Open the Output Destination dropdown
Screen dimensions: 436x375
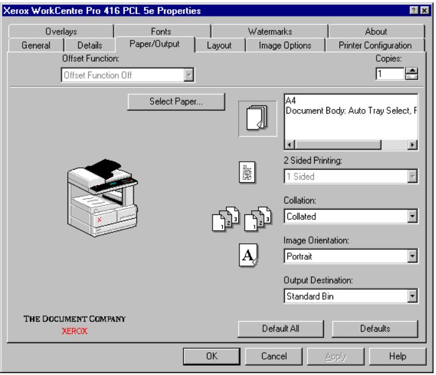412,296
